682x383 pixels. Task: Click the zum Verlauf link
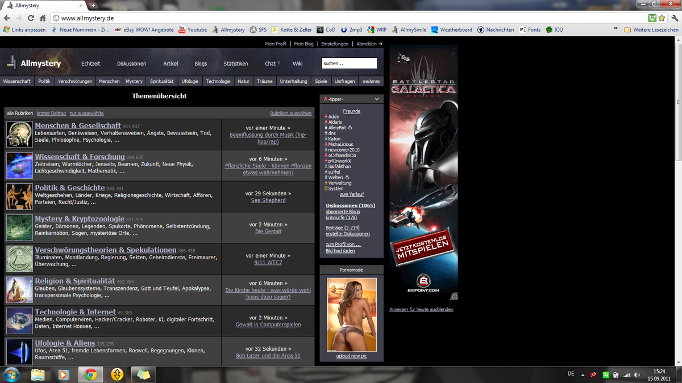(352, 195)
